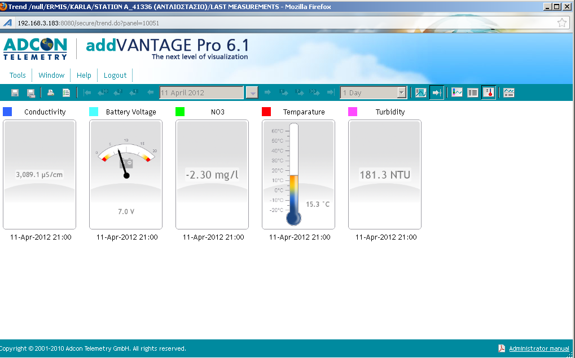The width and height of the screenshot is (575, 358).
Task: Select the Battery Voltage gauge panel
Action: point(126,174)
